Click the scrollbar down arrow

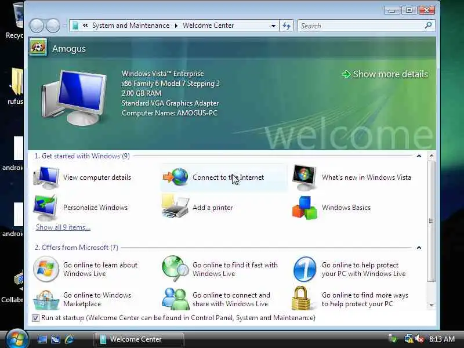click(432, 305)
